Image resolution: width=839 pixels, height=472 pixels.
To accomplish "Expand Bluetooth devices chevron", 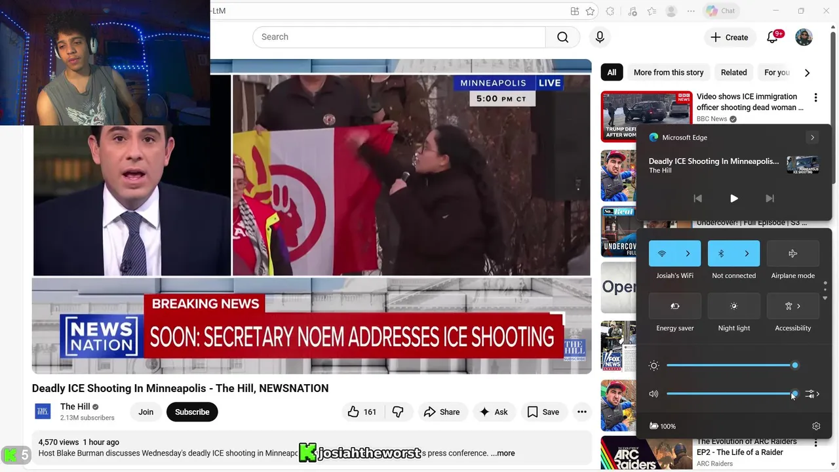I will (747, 254).
